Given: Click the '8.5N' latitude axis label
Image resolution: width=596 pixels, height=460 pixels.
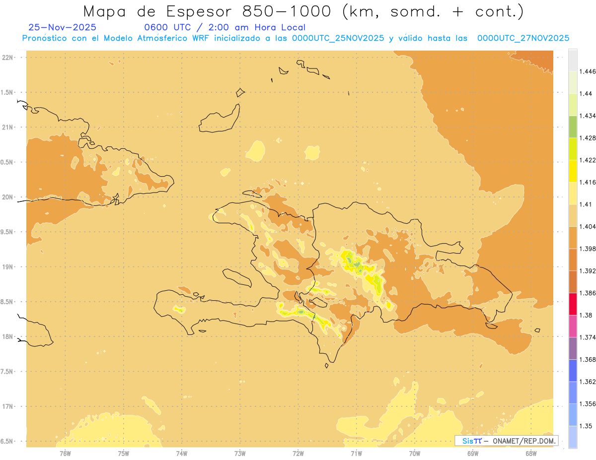Looking at the screenshot, I should 7,302.
